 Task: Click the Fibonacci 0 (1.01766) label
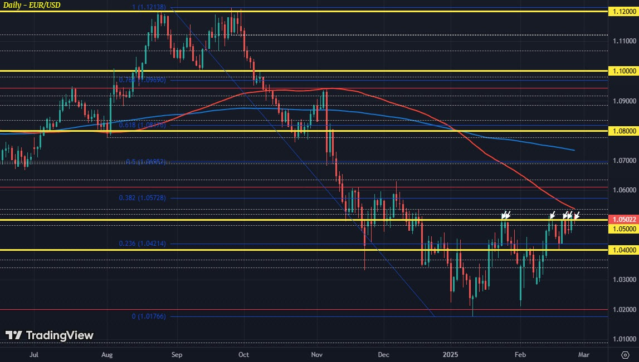[x=149, y=316]
